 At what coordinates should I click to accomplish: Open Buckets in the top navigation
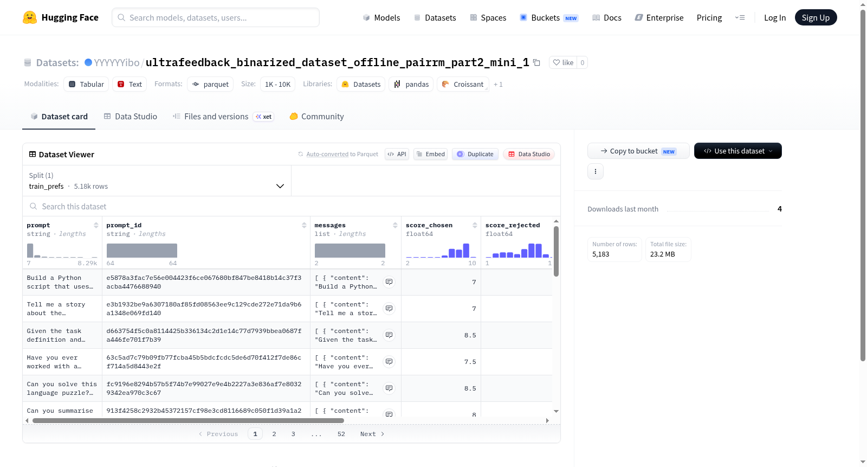click(x=549, y=17)
